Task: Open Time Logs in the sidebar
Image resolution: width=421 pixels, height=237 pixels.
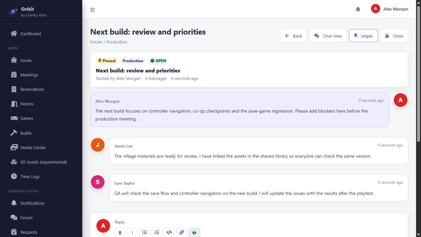Action: [41, 176]
